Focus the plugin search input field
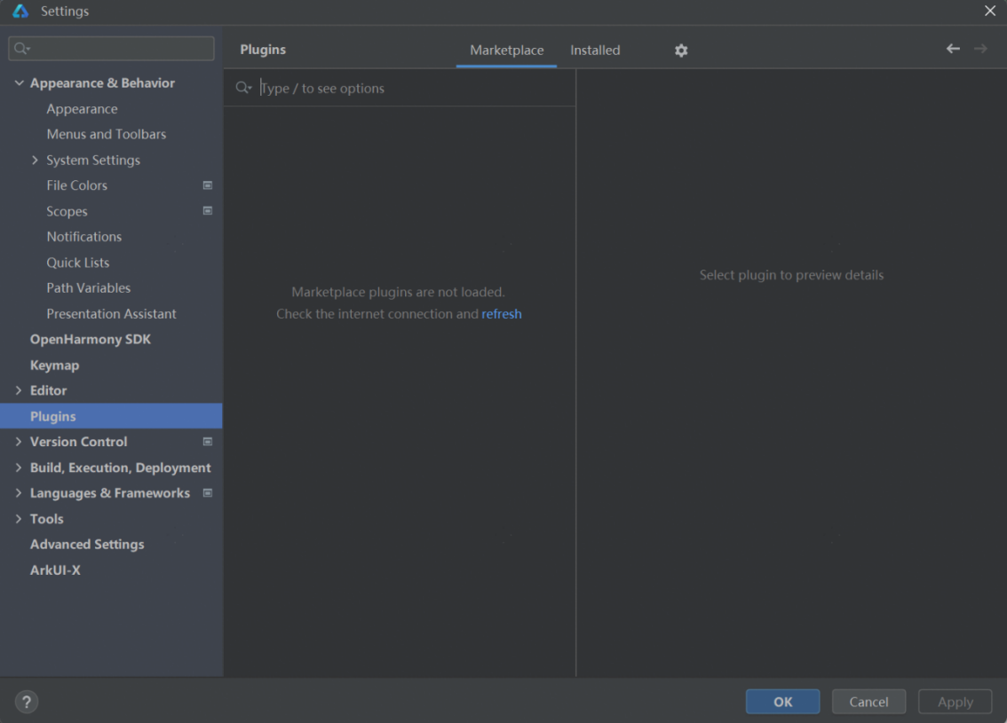Screen dimensions: 1007x723 (x=408, y=89)
